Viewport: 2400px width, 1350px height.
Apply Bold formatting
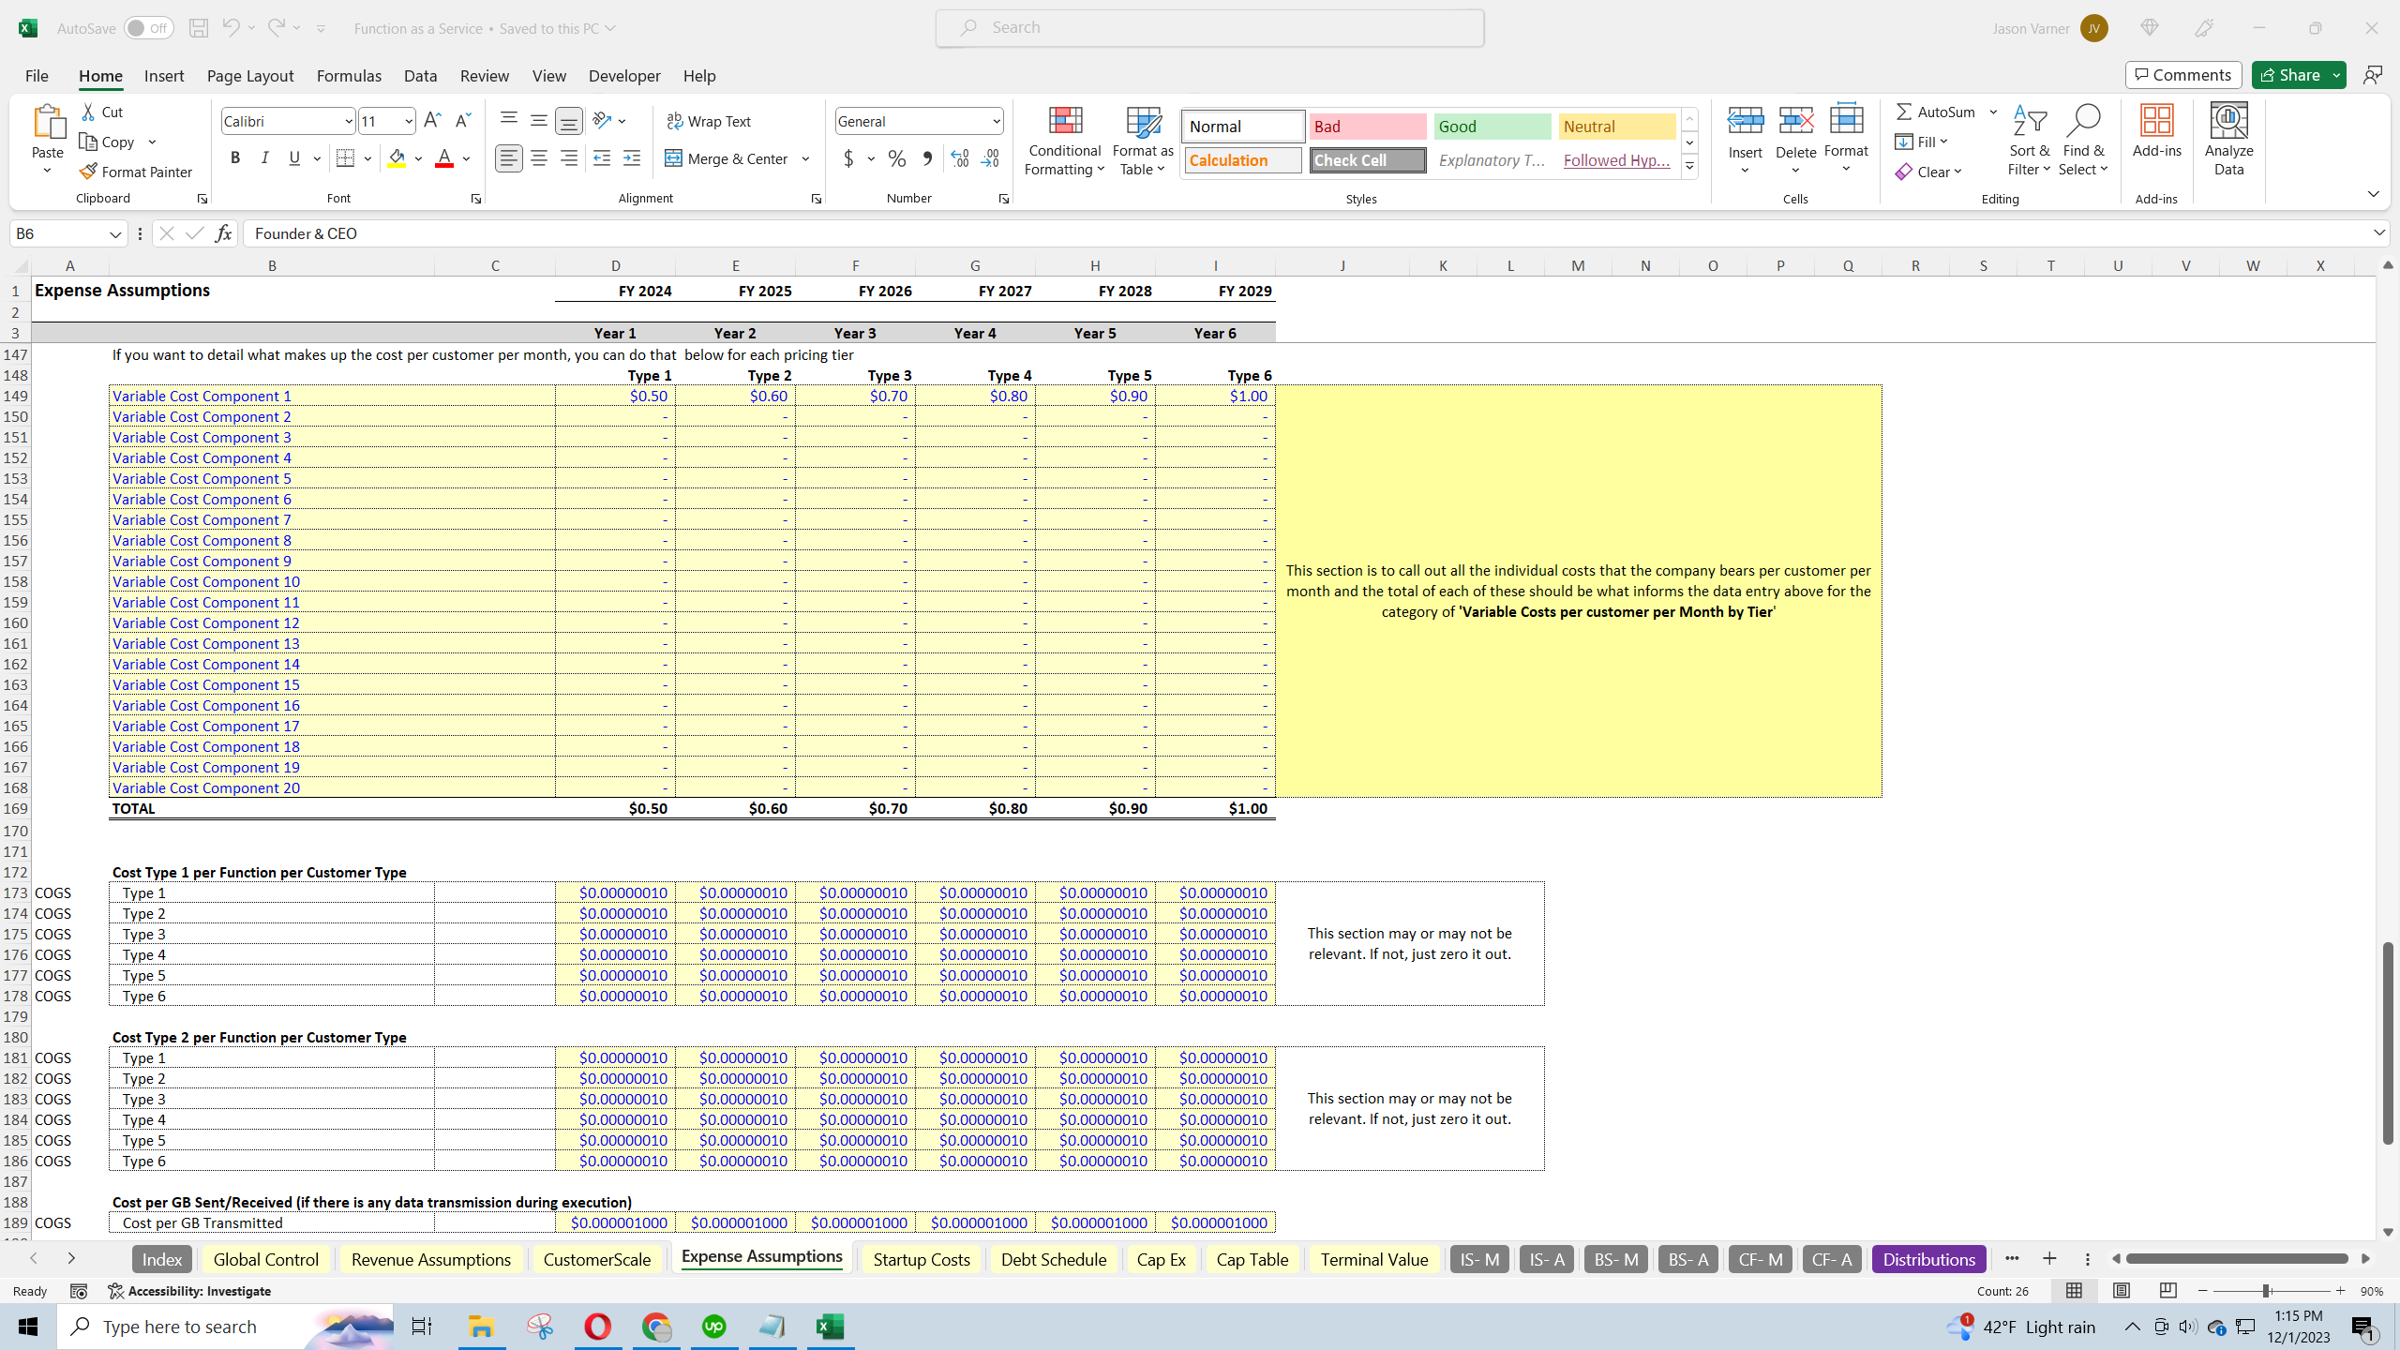pos(235,158)
